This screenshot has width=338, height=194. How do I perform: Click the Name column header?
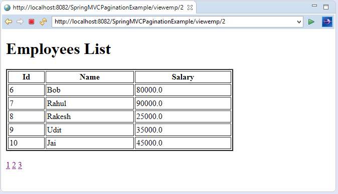[90, 77]
